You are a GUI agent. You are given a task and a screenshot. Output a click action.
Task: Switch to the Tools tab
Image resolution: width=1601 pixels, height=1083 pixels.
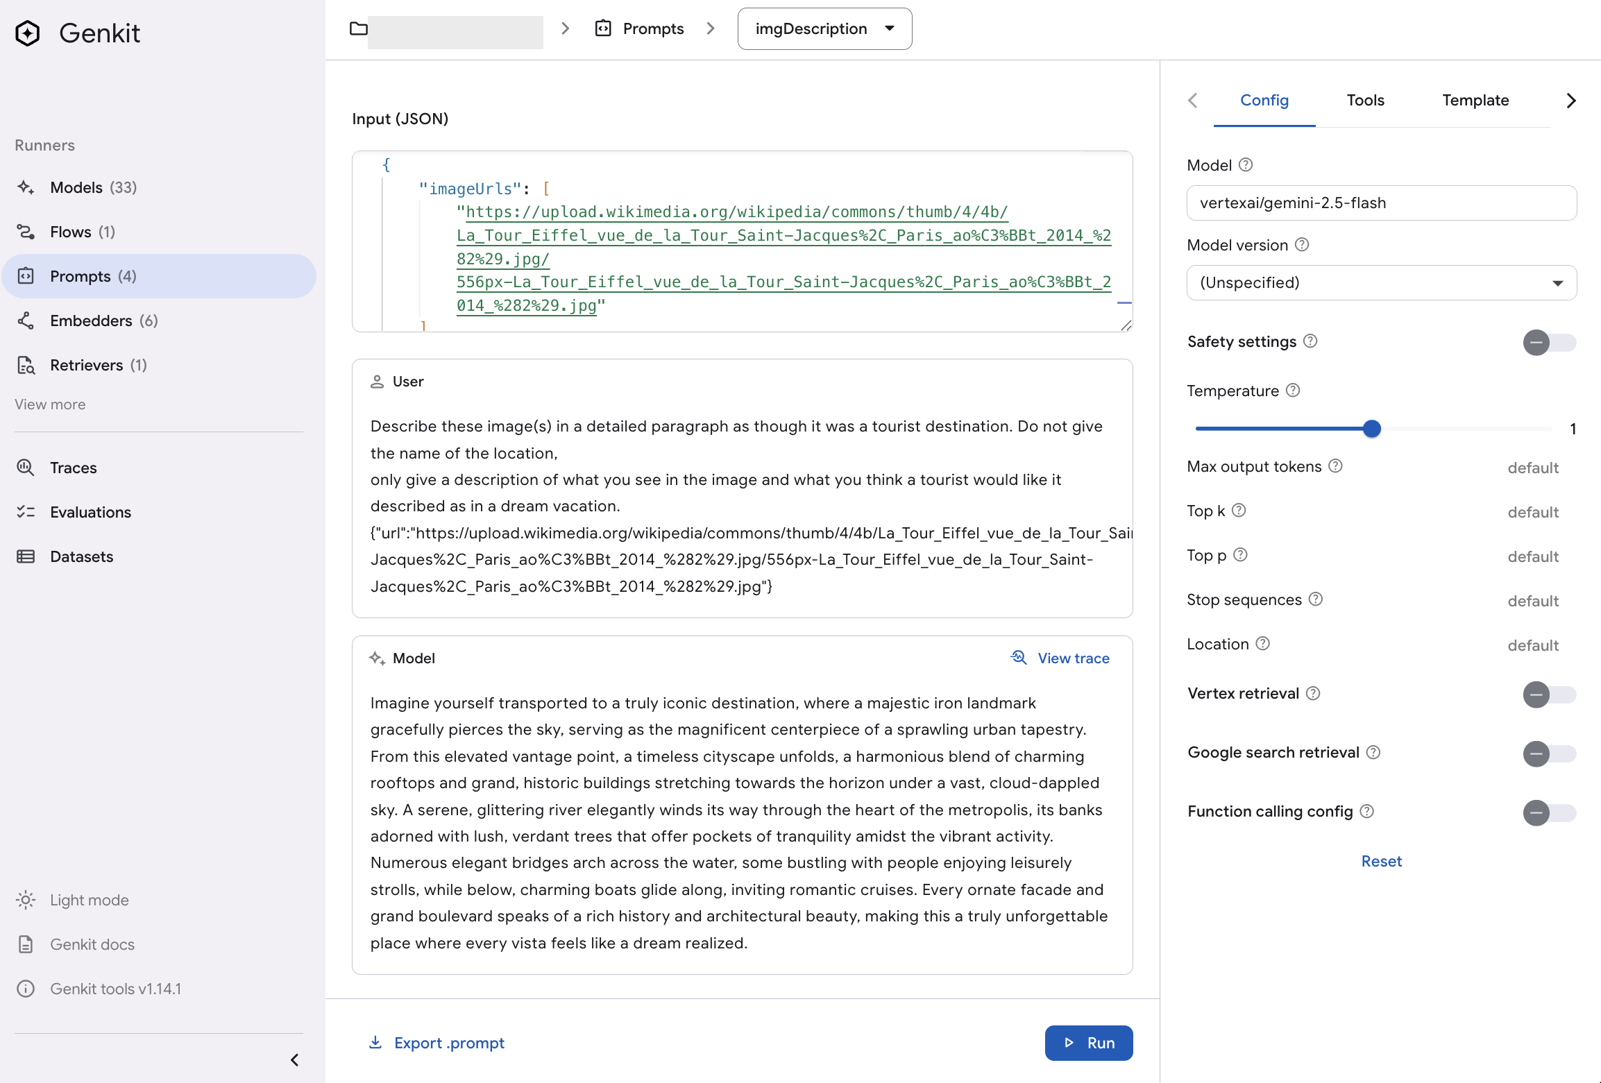(x=1365, y=101)
